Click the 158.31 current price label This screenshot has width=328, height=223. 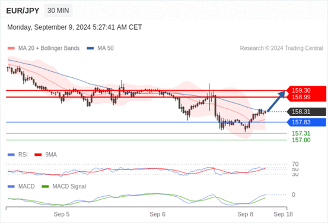[x=307, y=112]
